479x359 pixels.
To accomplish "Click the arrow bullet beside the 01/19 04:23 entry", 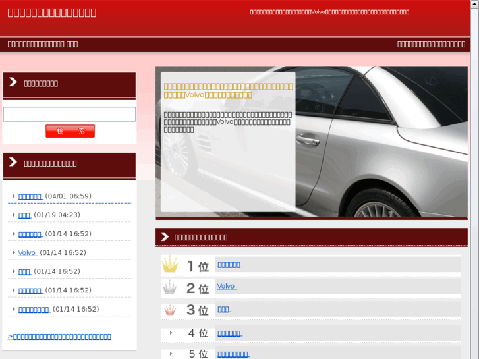I will pyautogui.click(x=14, y=215).
